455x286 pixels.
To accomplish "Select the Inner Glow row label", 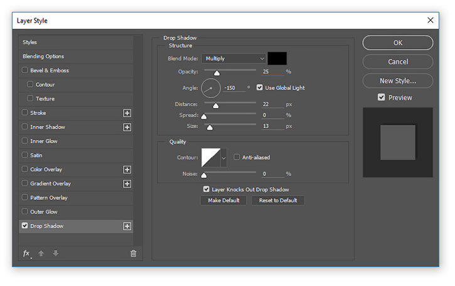I will [44, 141].
